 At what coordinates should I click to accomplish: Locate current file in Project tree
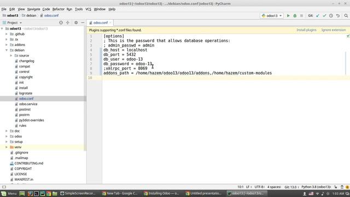(x=61, y=22)
